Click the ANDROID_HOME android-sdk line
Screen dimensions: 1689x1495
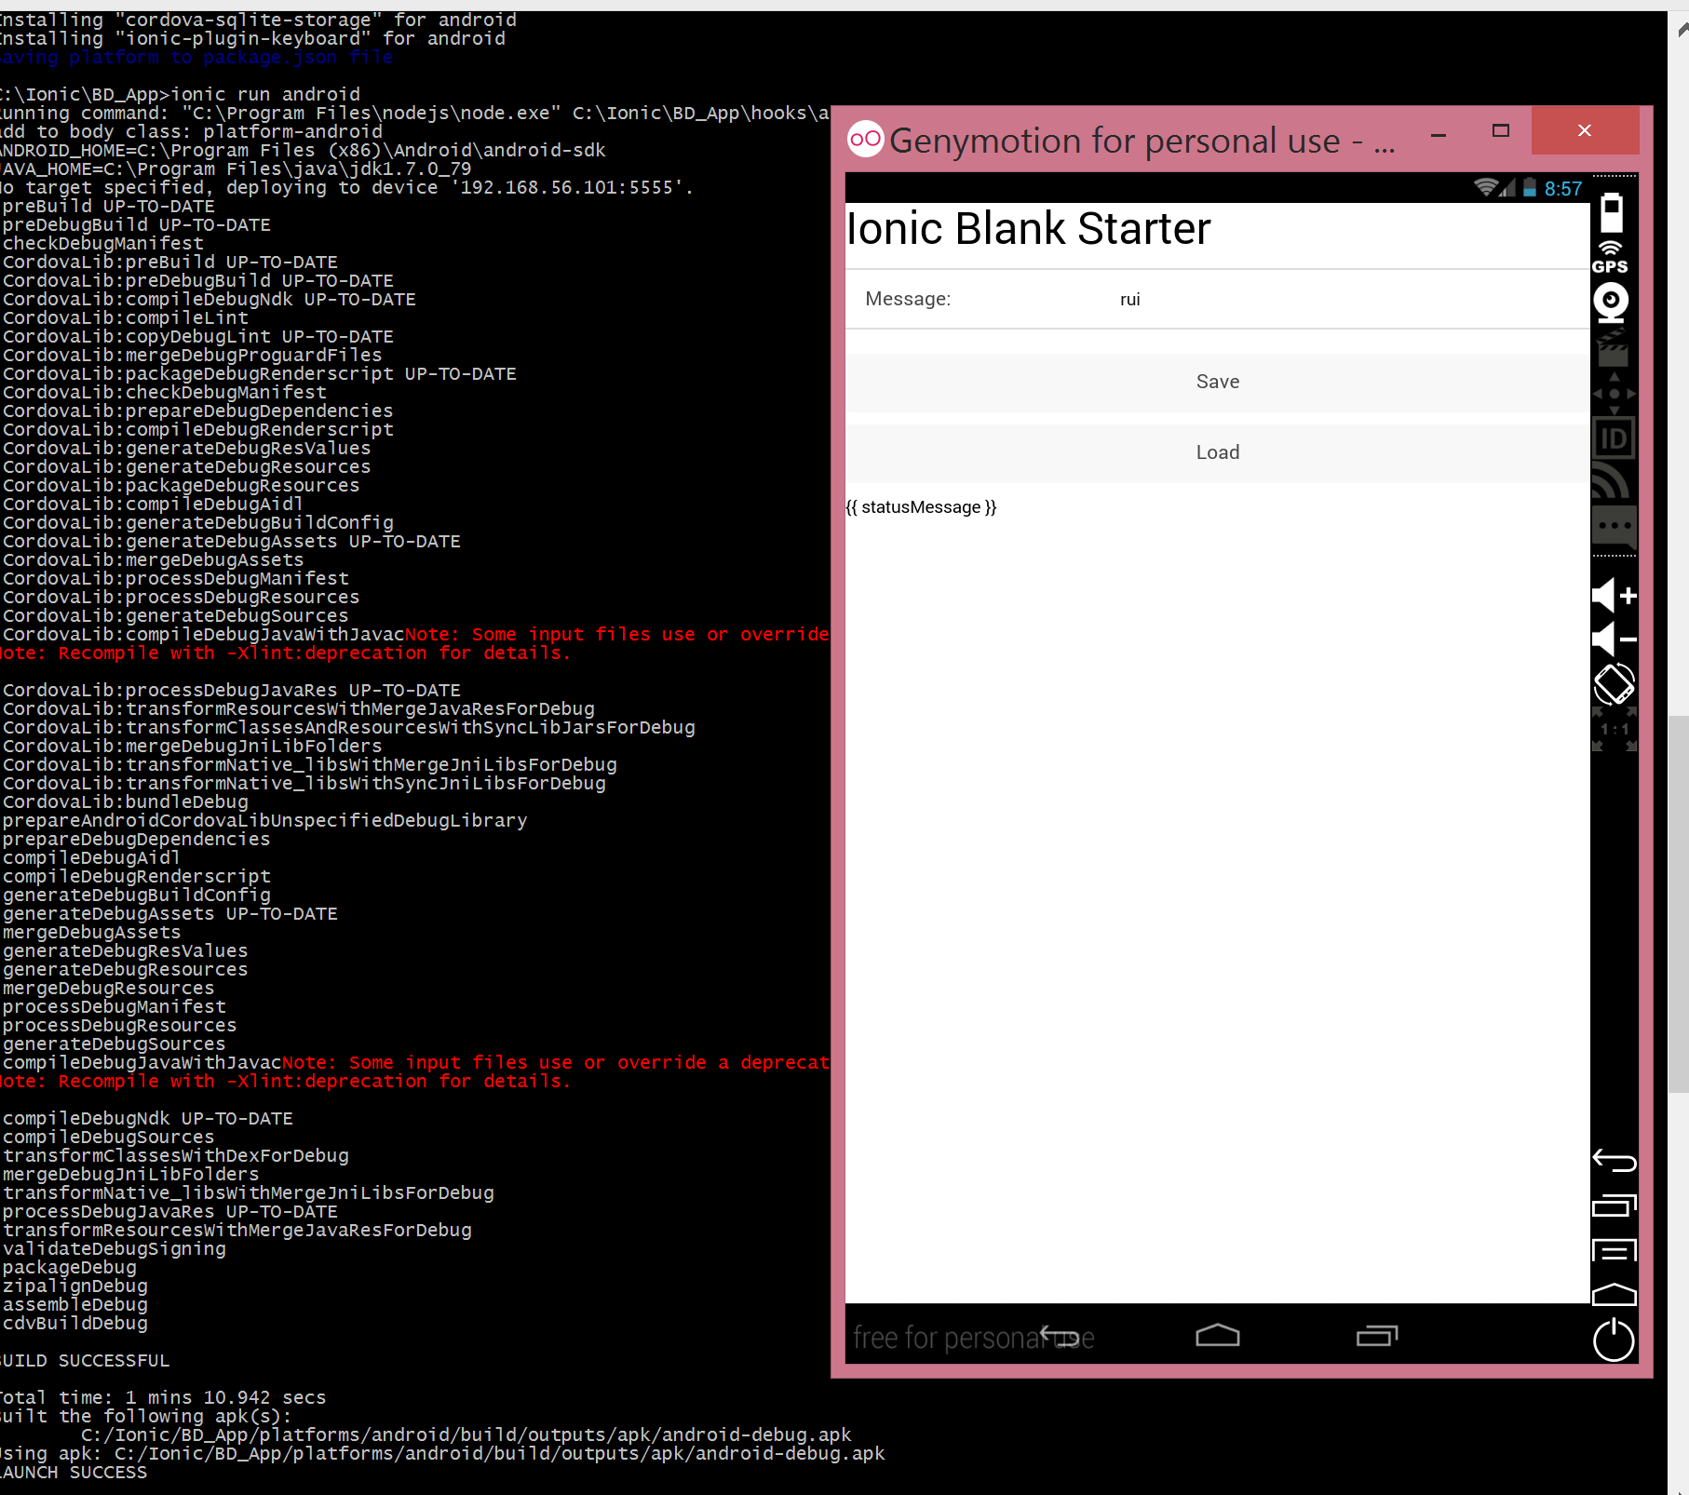303,150
